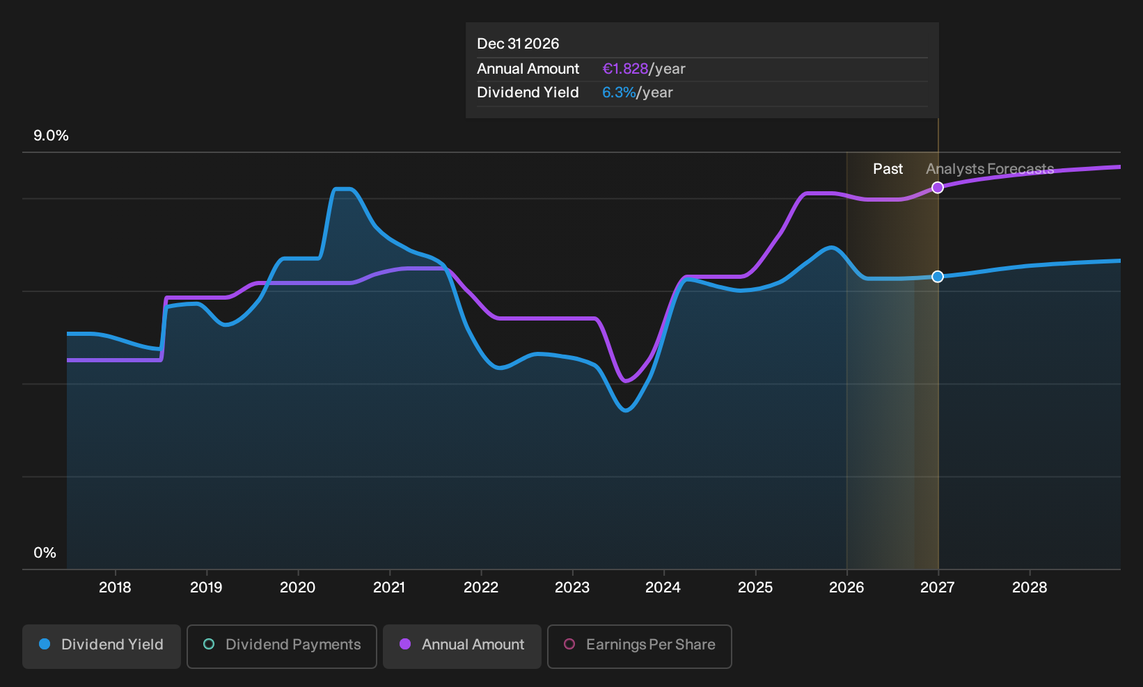The image size is (1143, 687).
Task: Click the 'Past' region label
Action: [x=888, y=169]
